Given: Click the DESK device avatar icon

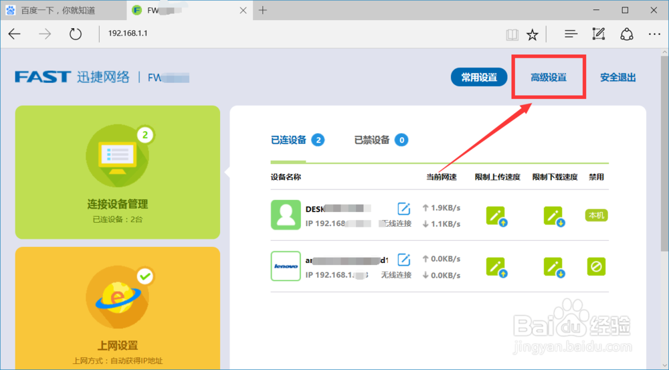Looking at the screenshot, I should click(x=286, y=215).
